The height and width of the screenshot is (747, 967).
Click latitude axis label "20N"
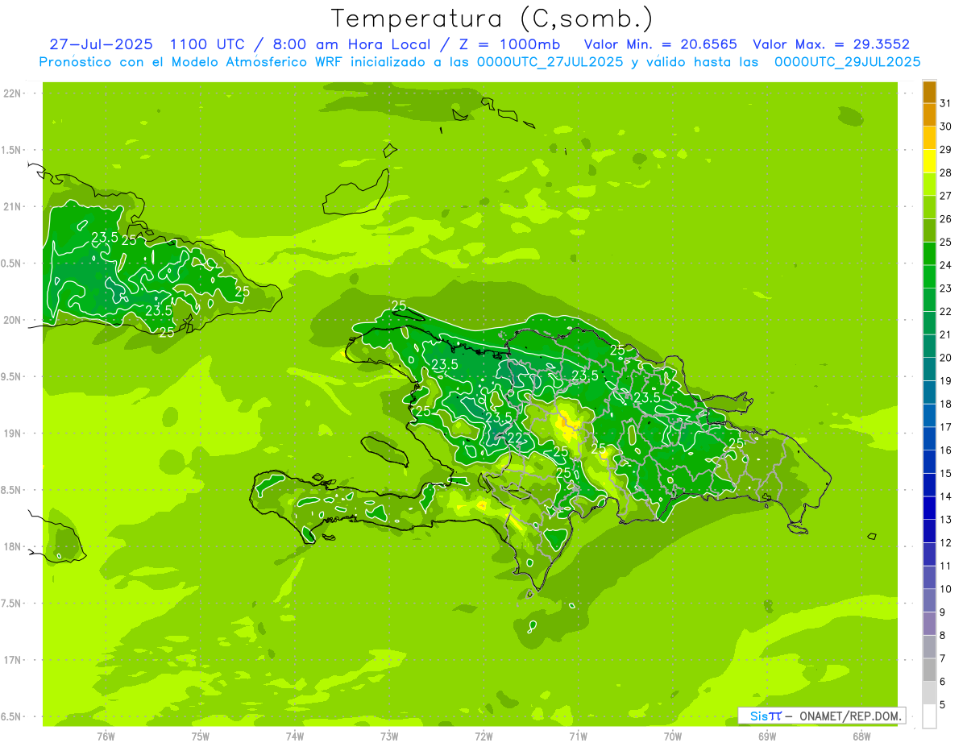[11, 320]
